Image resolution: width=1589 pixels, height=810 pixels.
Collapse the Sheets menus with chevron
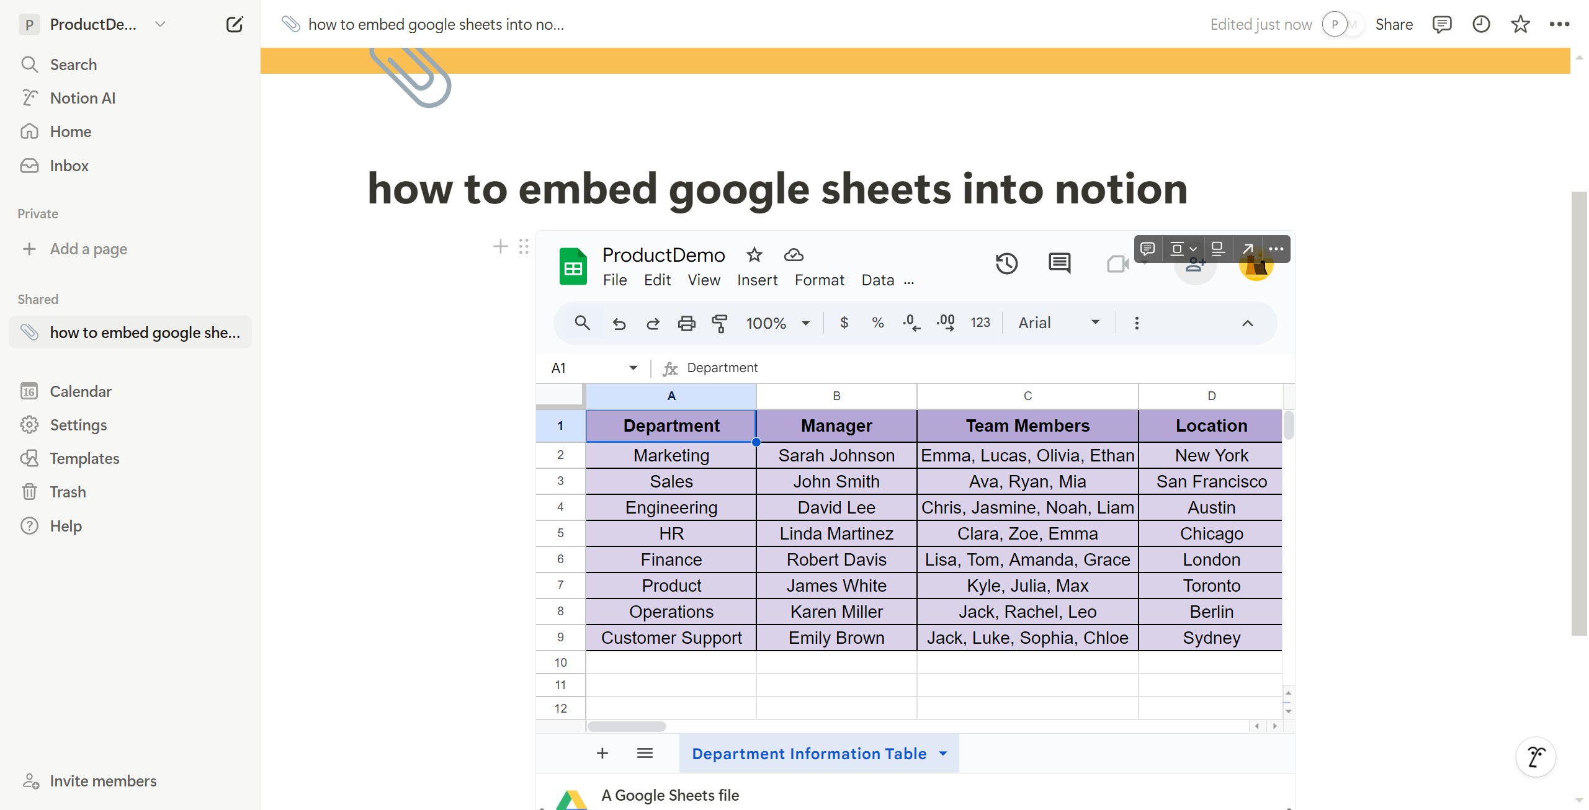[x=1248, y=323]
